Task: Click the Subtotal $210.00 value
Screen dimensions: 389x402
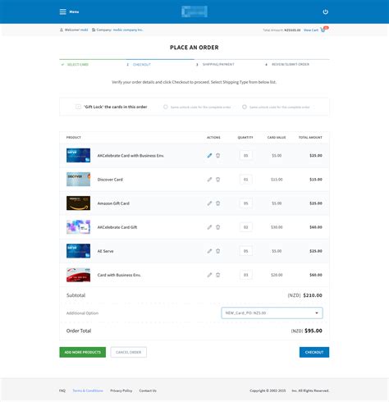Action: (x=313, y=295)
